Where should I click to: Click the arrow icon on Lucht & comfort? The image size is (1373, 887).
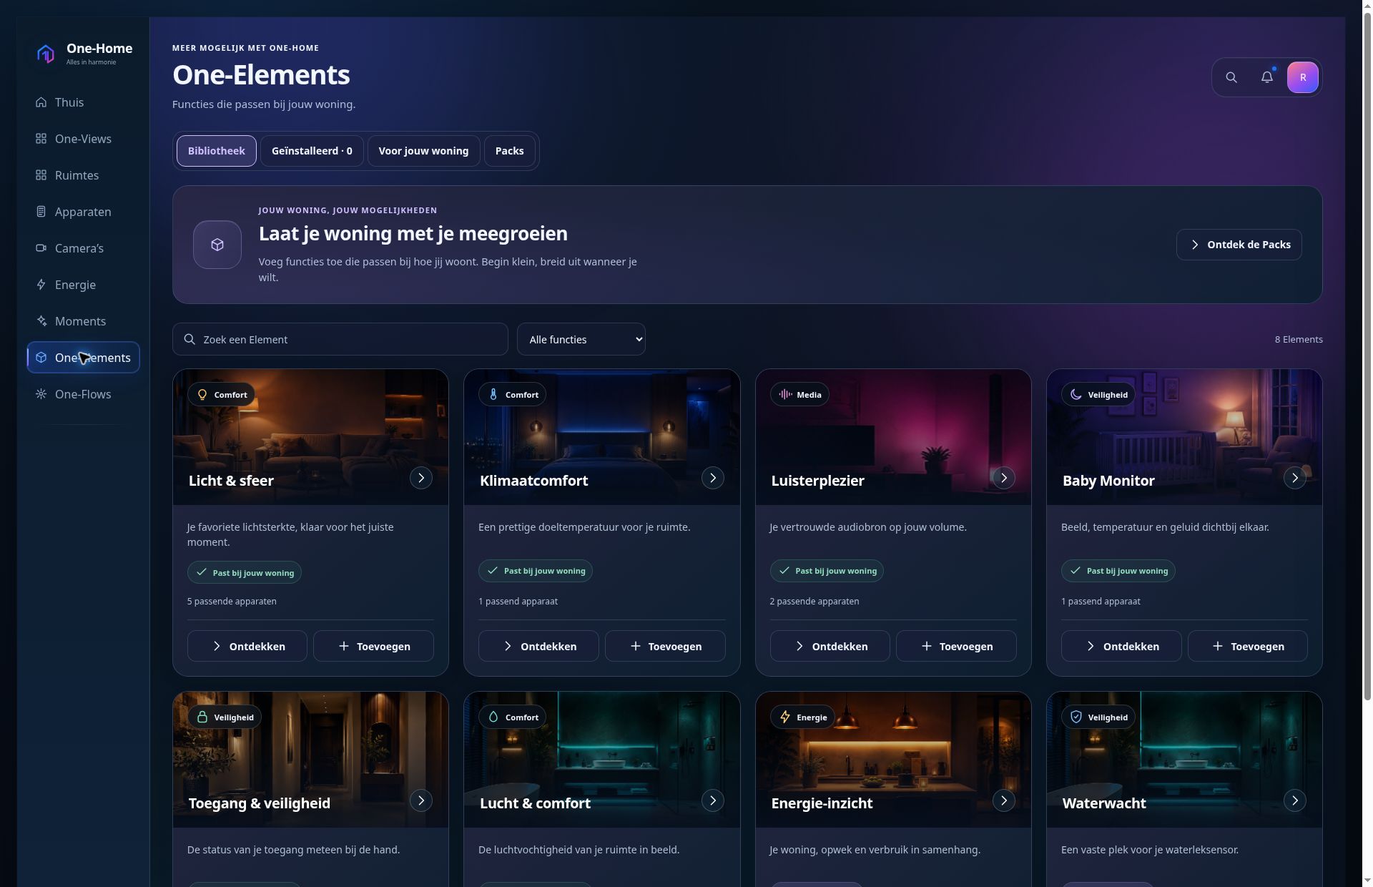(713, 800)
